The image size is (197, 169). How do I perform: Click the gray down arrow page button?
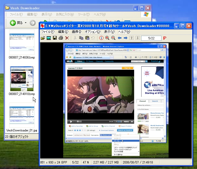point(138,38)
